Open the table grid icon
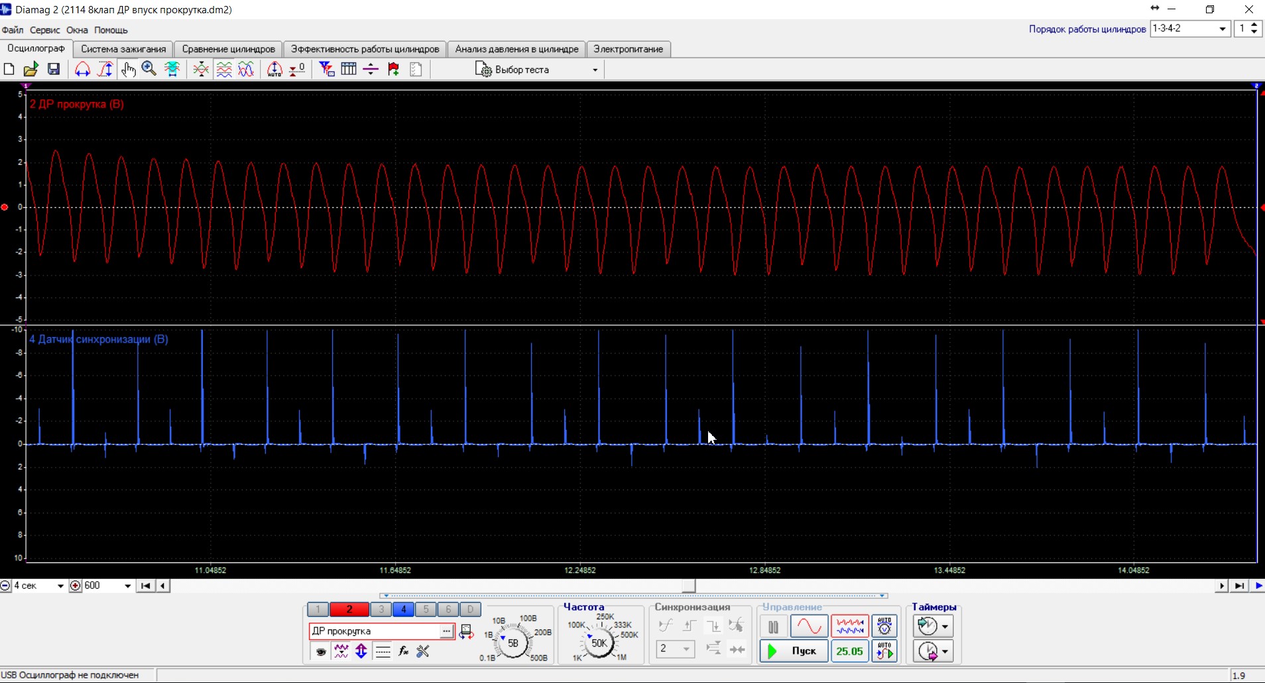The image size is (1265, 683). click(x=349, y=70)
